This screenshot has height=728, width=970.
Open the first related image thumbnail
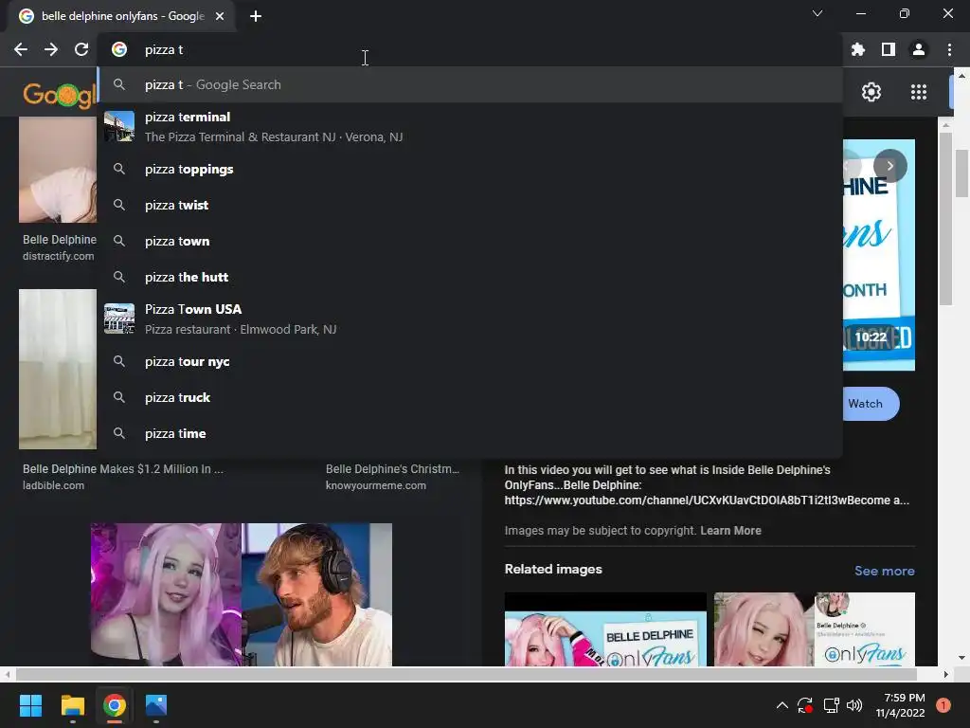coord(605,629)
